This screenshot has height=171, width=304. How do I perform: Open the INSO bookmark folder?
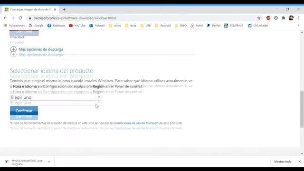(x=180, y=25)
